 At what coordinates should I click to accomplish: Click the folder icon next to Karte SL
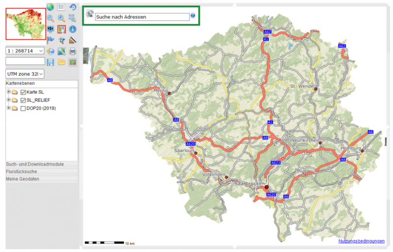tap(15, 92)
